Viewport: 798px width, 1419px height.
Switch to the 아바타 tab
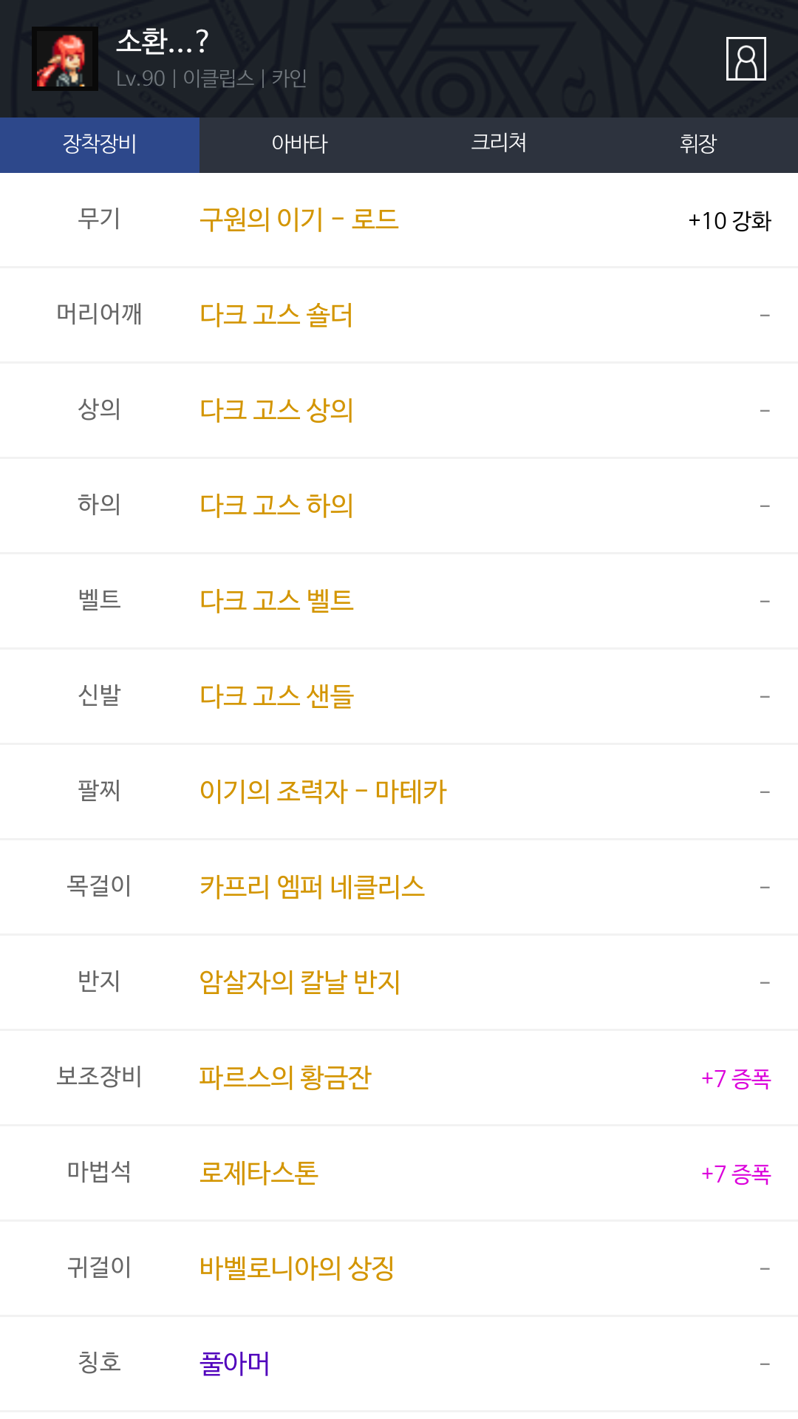pyautogui.click(x=299, y=144)
